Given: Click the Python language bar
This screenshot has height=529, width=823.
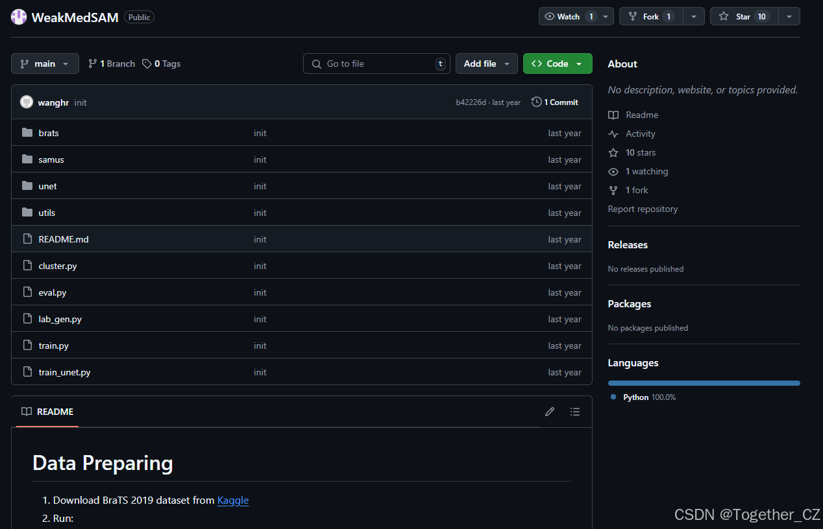Looking at the screenshot, I should (x=704, y=383).
